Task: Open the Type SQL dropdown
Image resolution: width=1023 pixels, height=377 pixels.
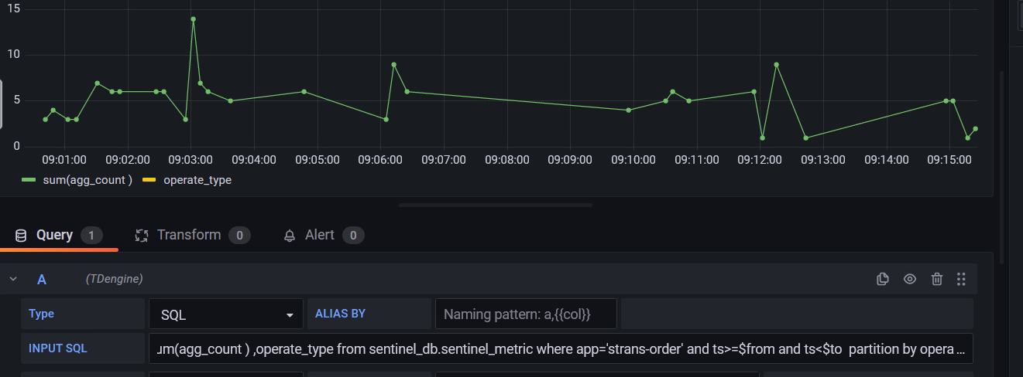Action: tap(225, 314)
